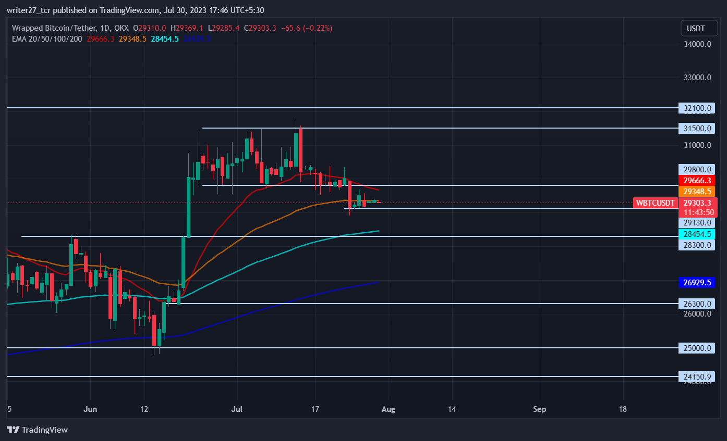Click the Sep date on time axis
The width and height of the screenshot is (727, 441).
coord(540,409)
